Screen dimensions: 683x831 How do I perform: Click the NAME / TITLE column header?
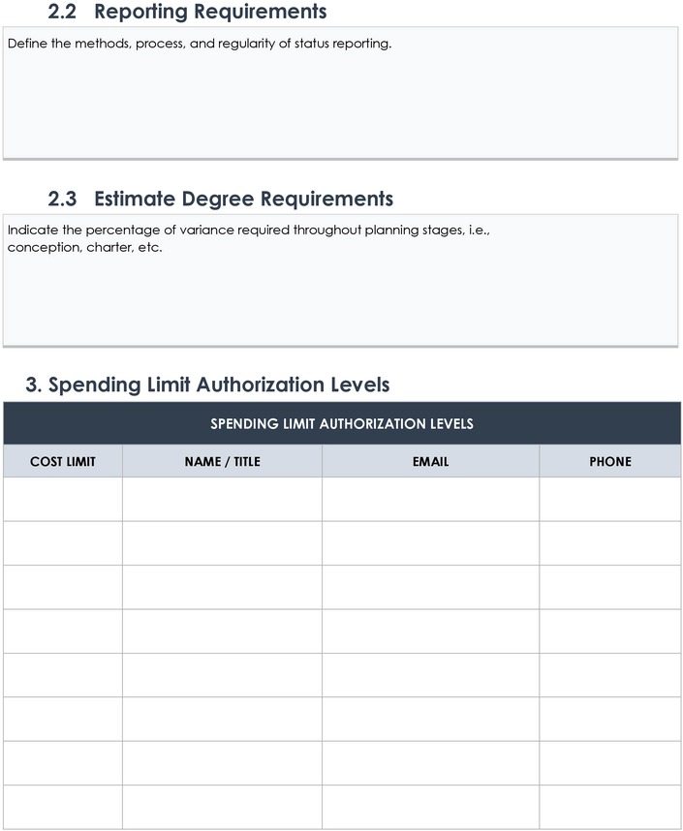point(222,461)
